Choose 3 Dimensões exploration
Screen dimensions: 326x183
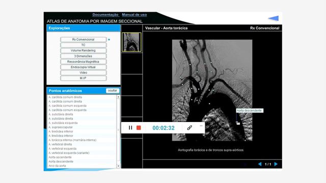pos(84,56)
